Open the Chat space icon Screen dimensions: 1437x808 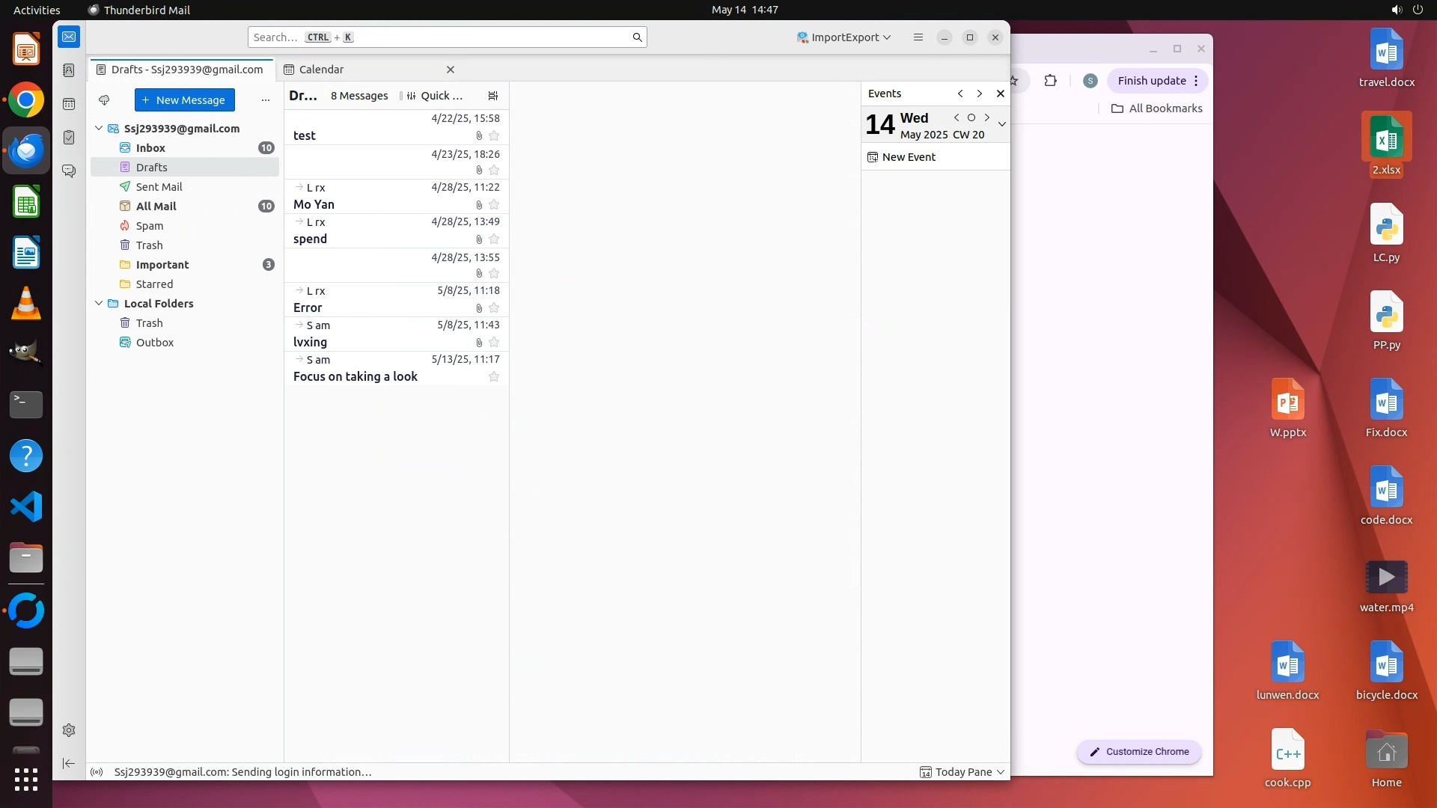(69, 171)
